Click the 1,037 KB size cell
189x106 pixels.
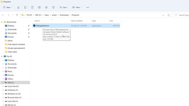116,26
